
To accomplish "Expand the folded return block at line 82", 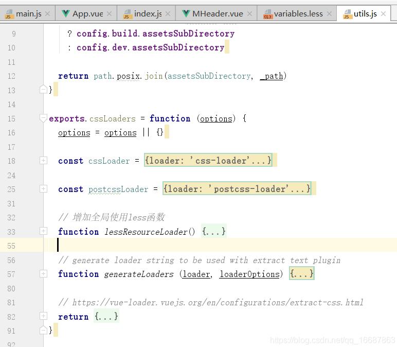I will pos(44,316).
